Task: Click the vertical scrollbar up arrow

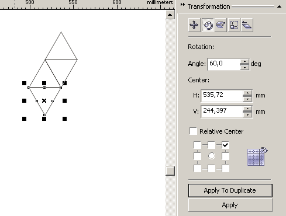Action: pyautogui.click(x=170, y=15)
